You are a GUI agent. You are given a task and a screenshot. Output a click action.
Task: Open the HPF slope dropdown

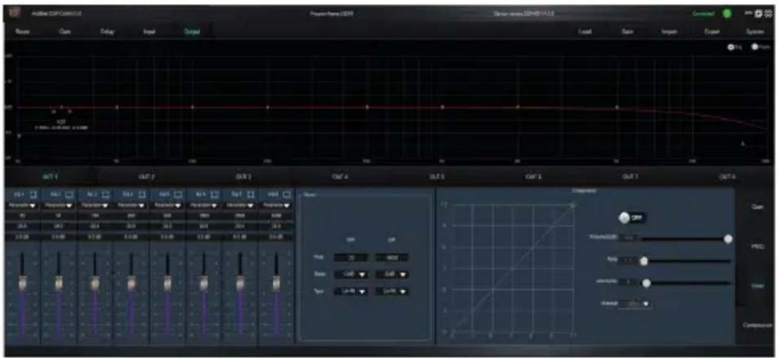point(351,275)
